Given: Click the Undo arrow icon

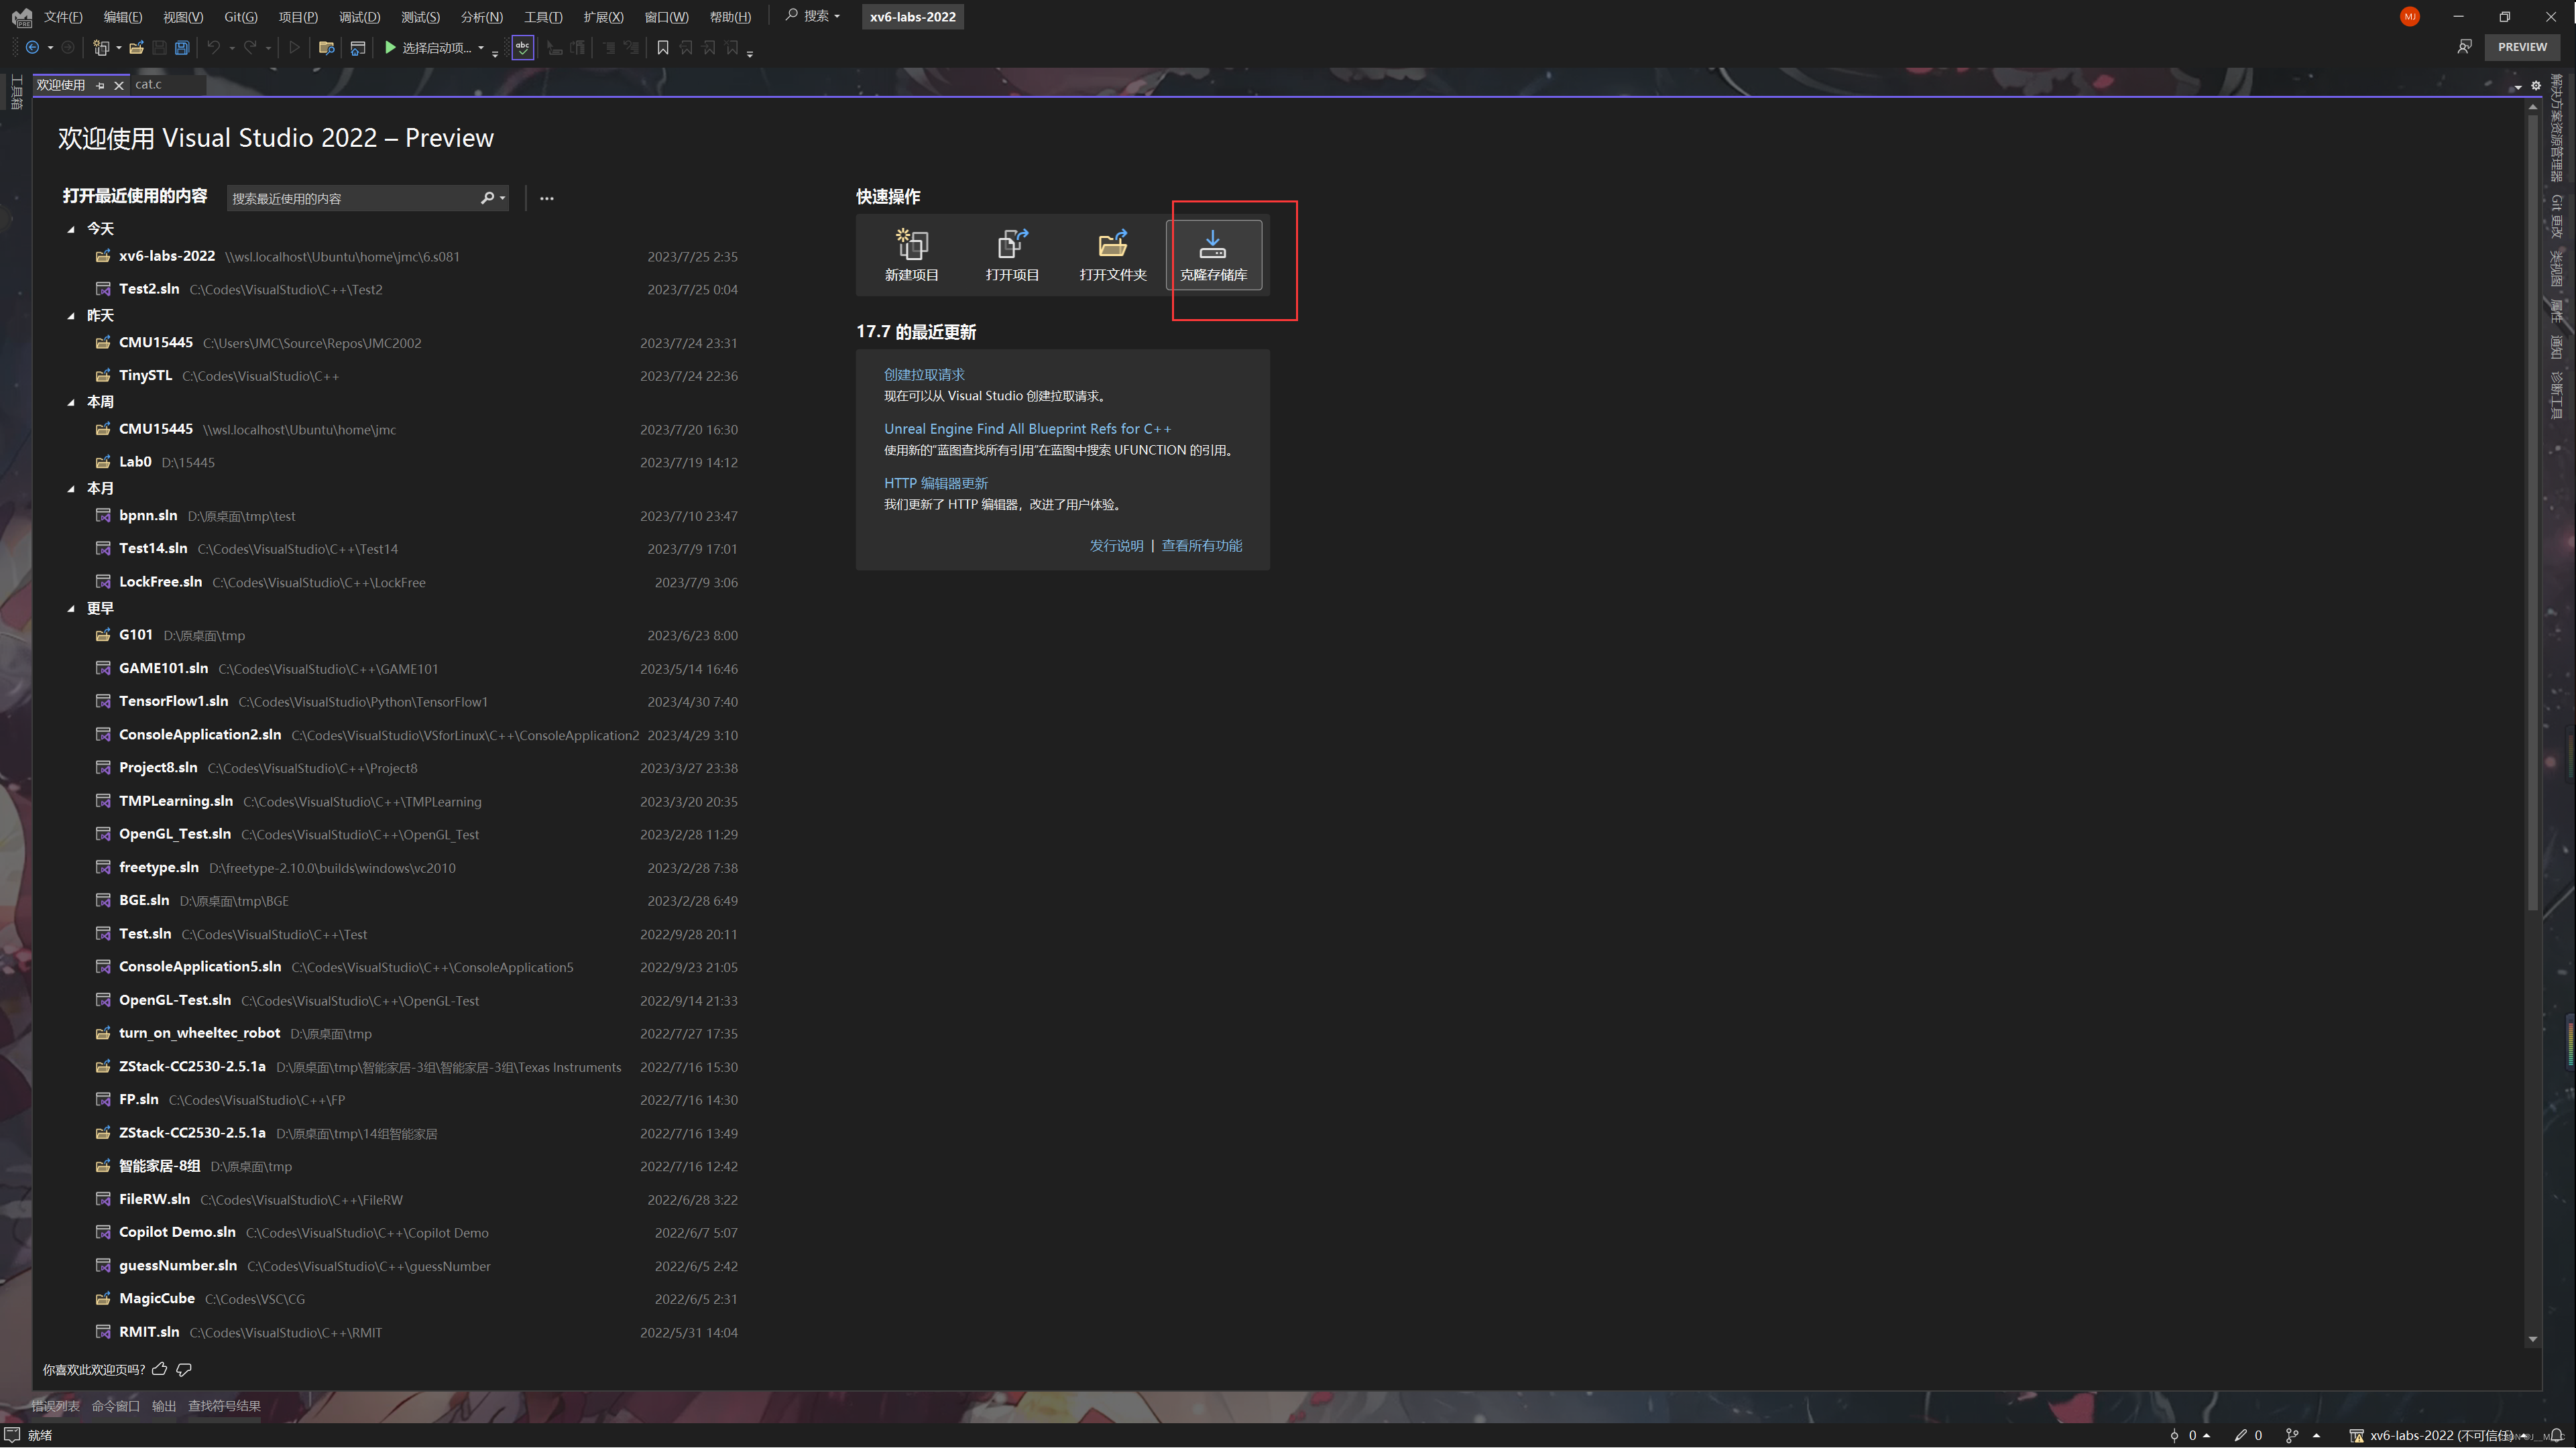Looking at the screenshot, I should pos(213,47).
